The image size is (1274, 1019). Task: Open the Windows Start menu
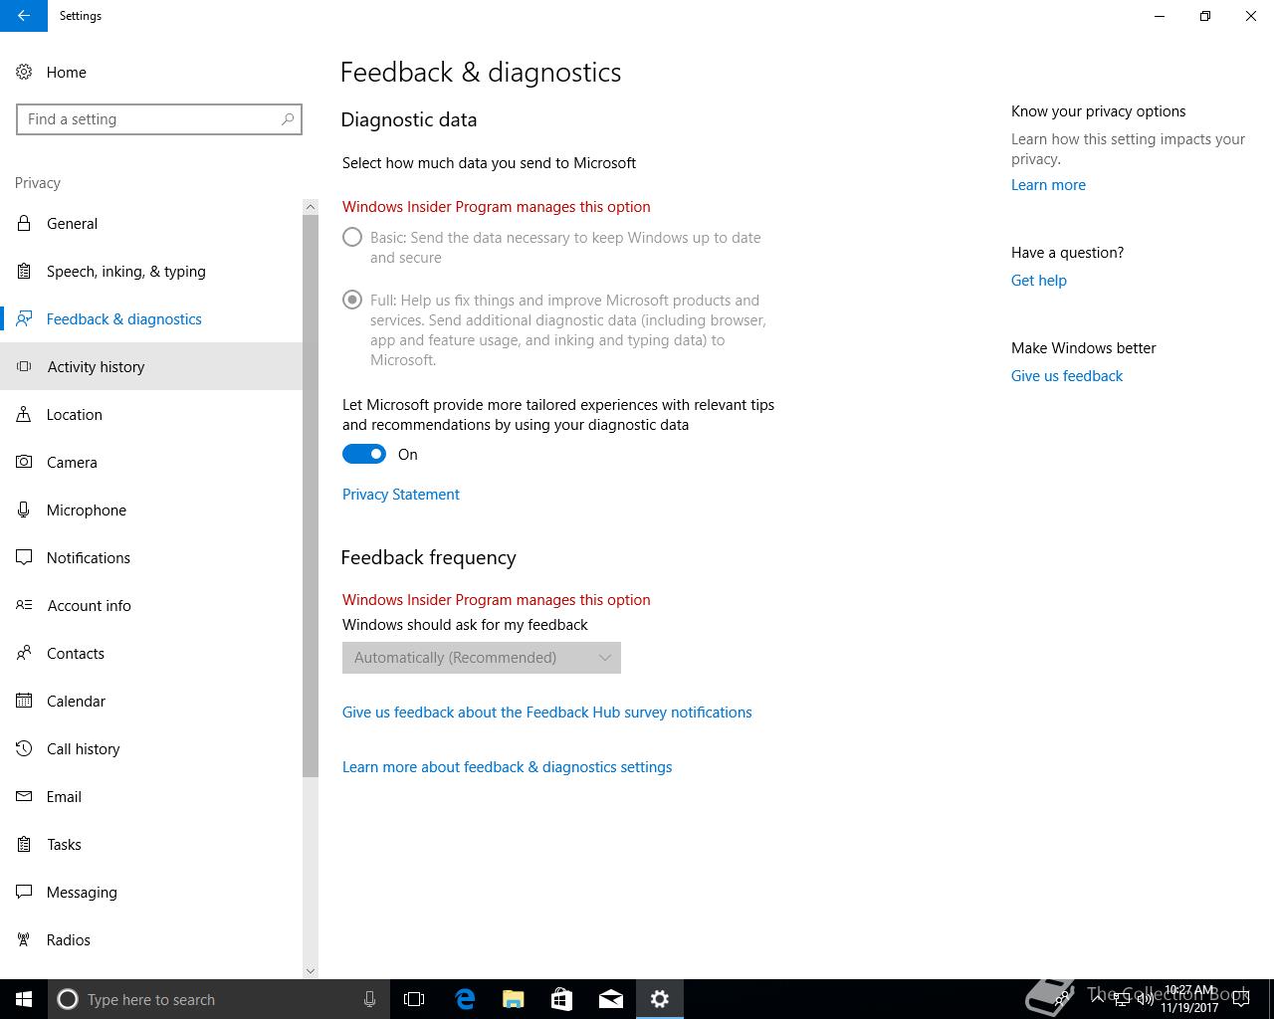(24, 999)
